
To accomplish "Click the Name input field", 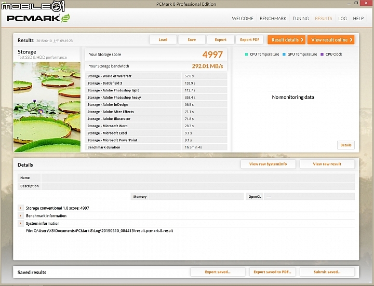I will (198, 178).
